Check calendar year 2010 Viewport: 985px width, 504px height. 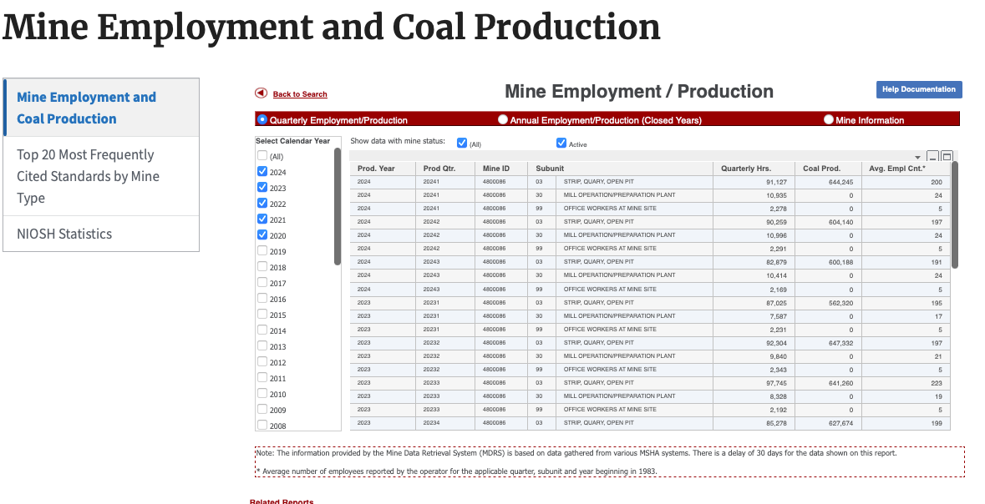[262, 393]
